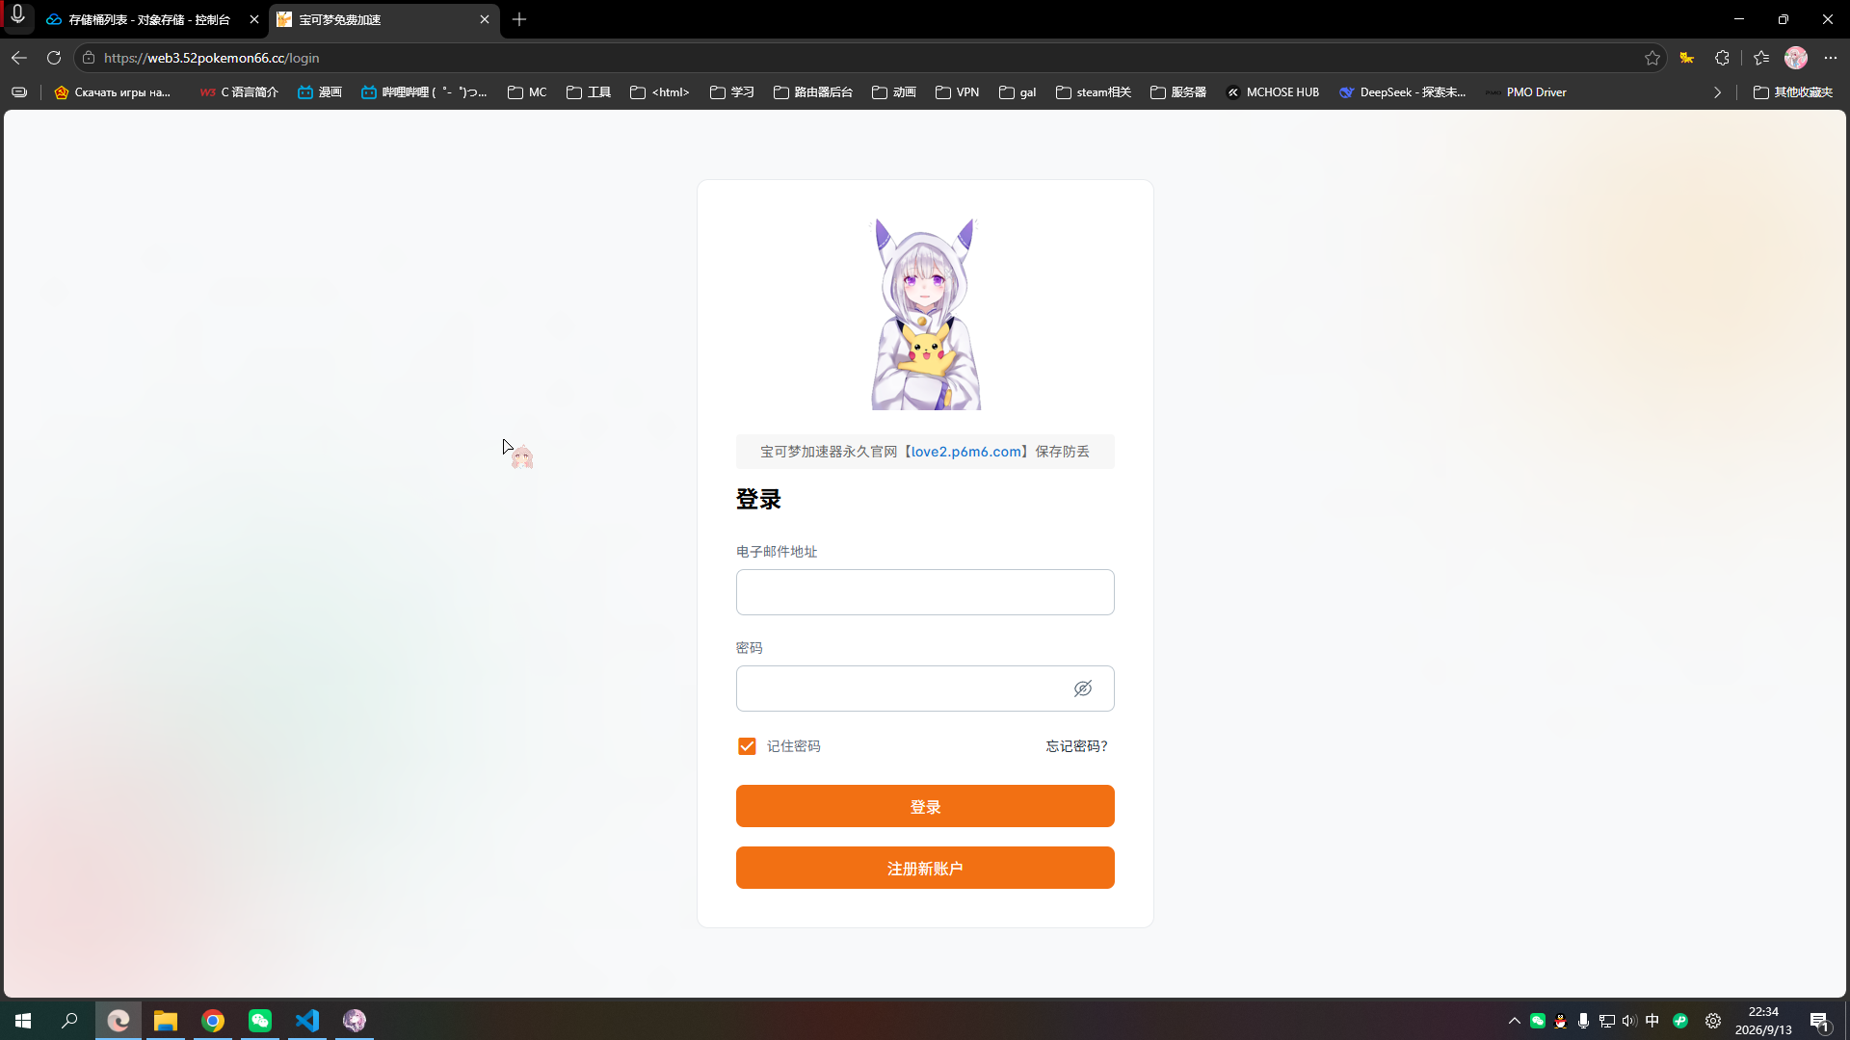Open the steam相关 bookmark folder
The image size is (1850, 1040).
pyautogui.click(x=1094, y=92)
